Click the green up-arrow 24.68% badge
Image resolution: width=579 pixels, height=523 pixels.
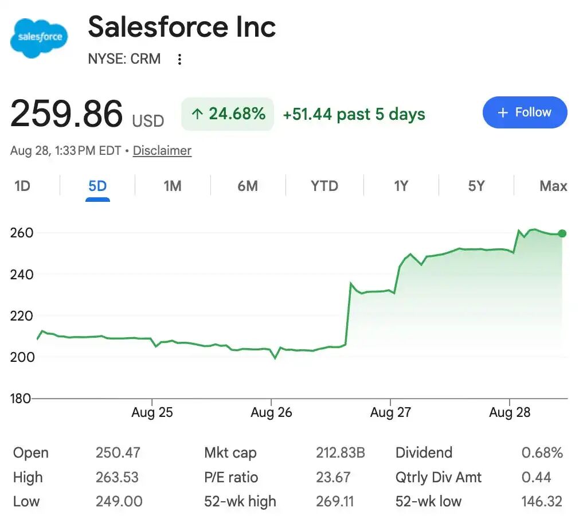point(228,114)
